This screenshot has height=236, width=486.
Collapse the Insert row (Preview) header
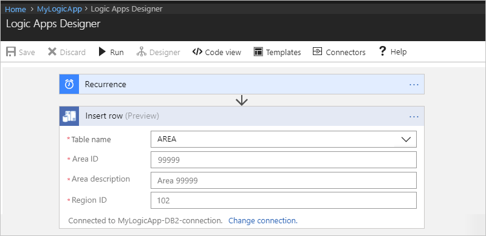tap(242, 116)
